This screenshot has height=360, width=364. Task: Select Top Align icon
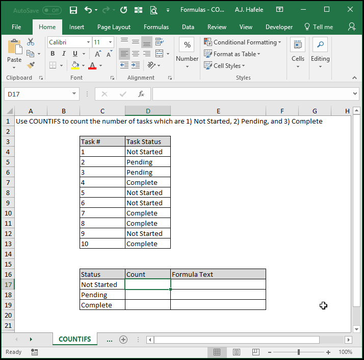click(124, 42)
